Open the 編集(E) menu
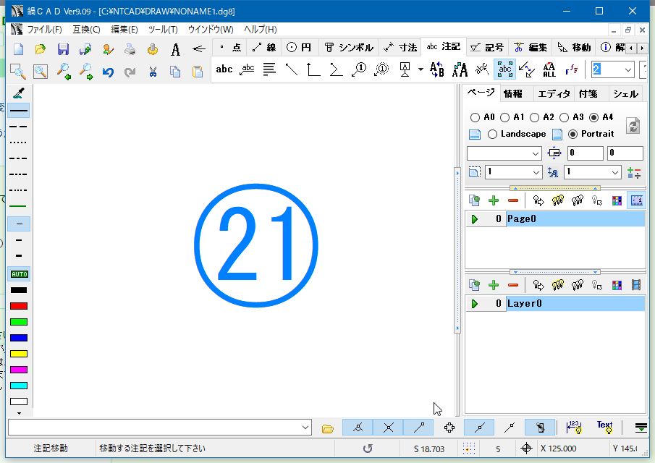655x463 pixels. pyautogui.click(x=124, y=30)
